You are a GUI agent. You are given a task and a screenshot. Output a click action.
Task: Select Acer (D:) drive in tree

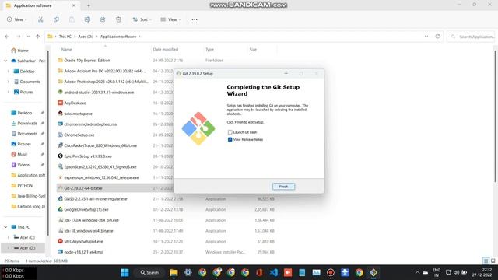(27, 248)
